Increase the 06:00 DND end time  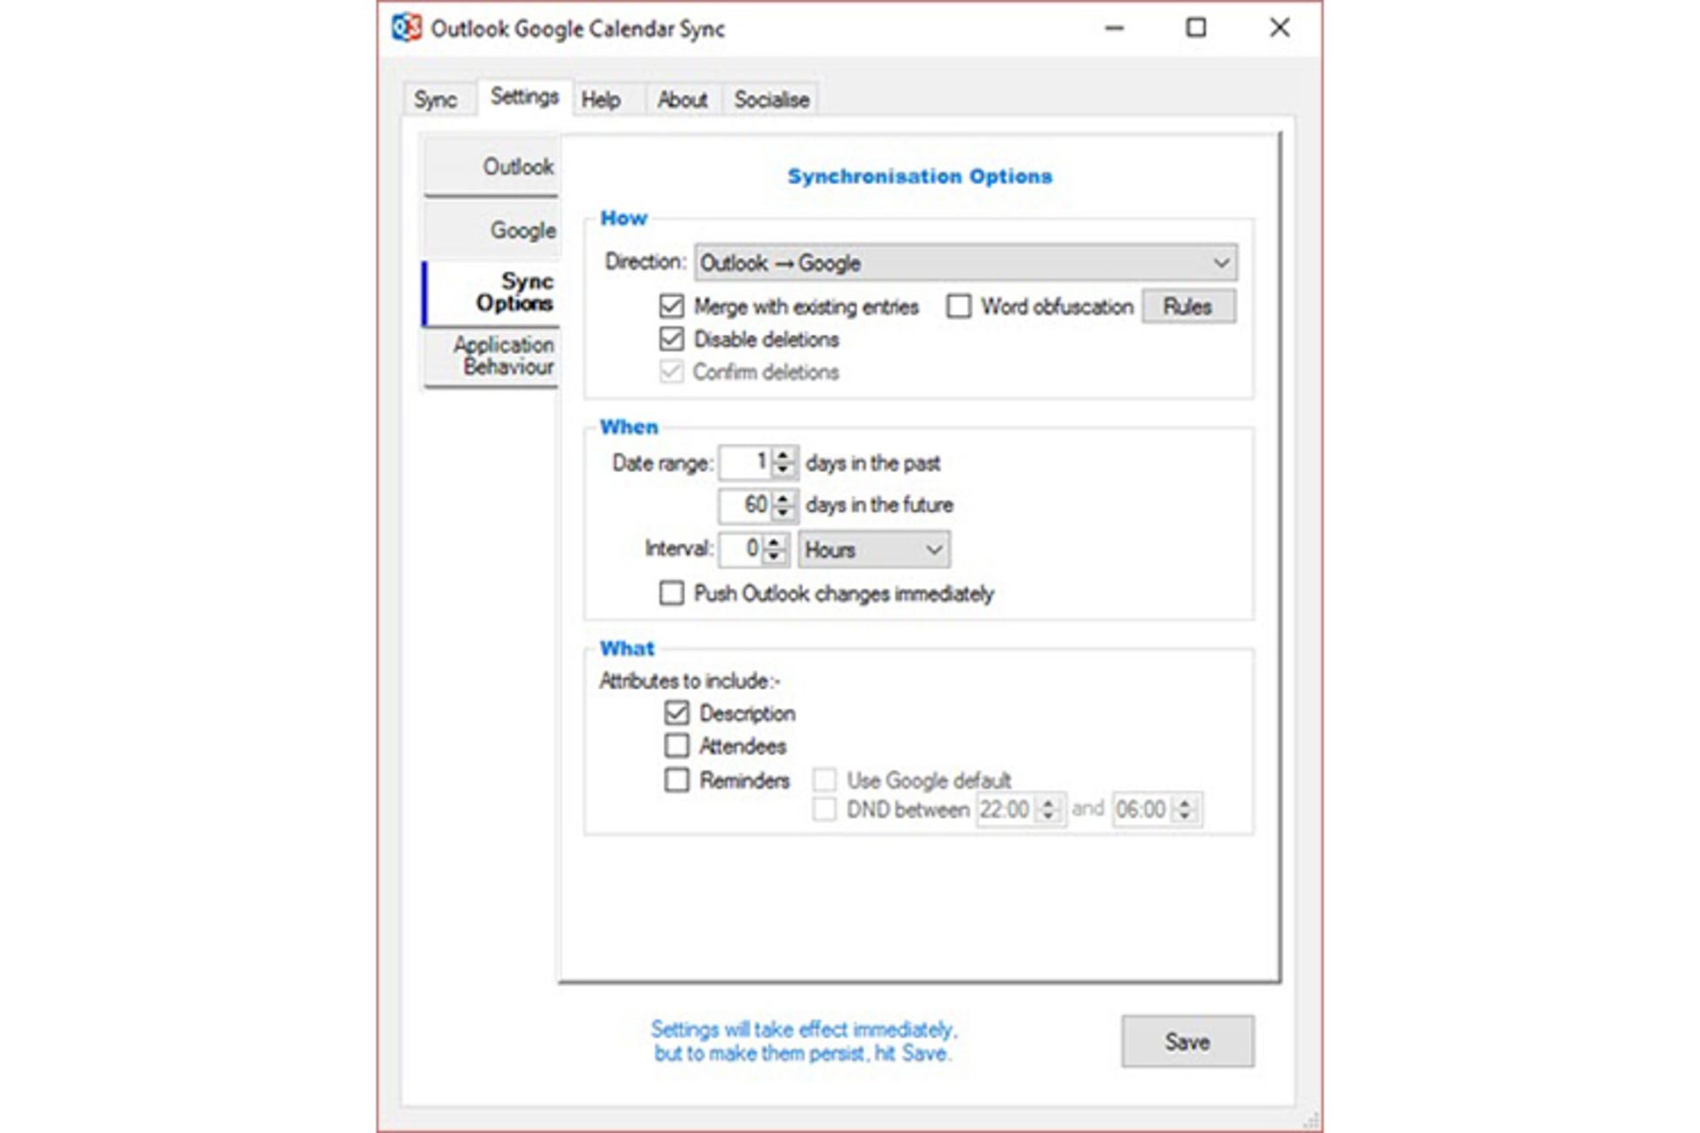(1185, 803)
